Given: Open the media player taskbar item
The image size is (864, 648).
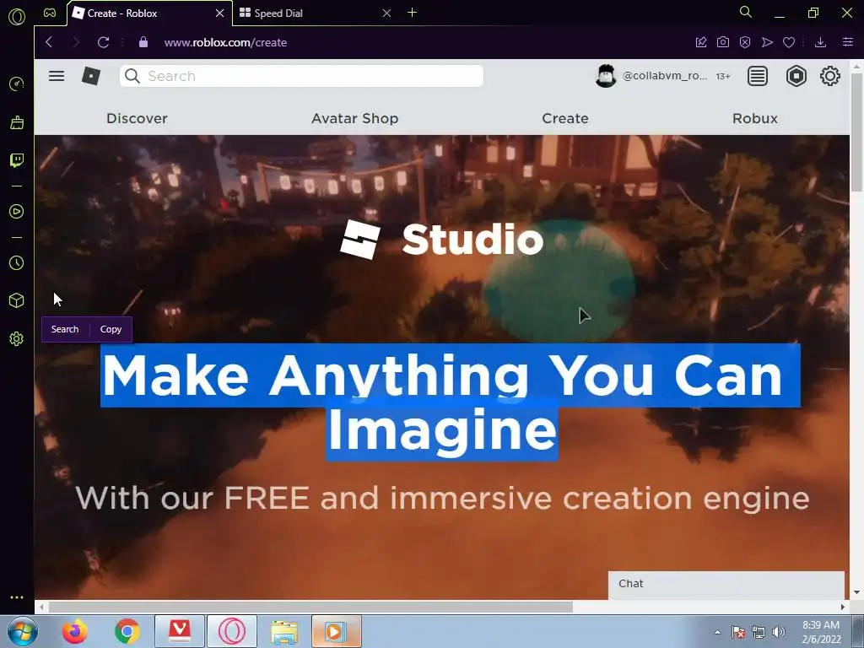Looking at the screenshot, I should pos(337,631).
